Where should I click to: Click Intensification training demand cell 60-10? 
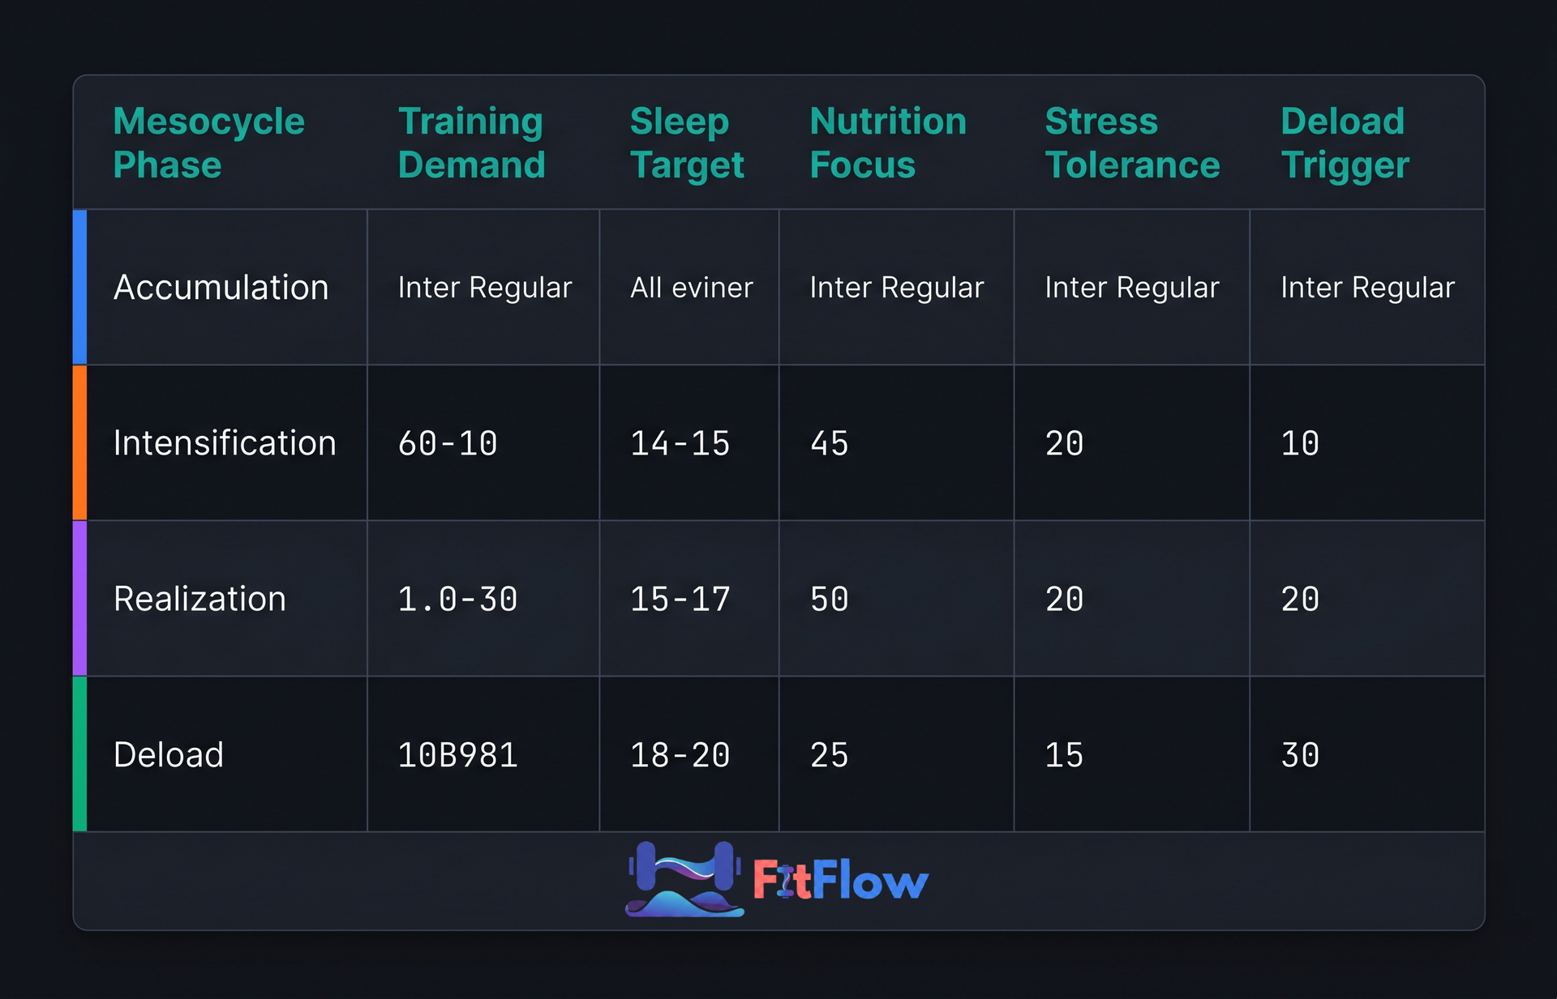point(448,443)
